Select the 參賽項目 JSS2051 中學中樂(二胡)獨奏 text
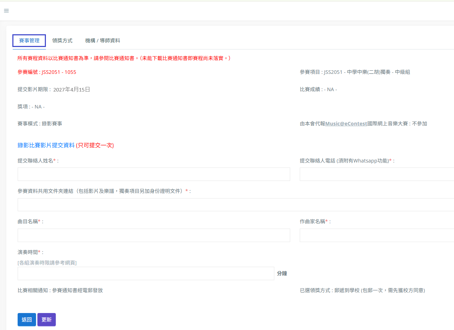454x330 pixels. click(x=355, y=72)
